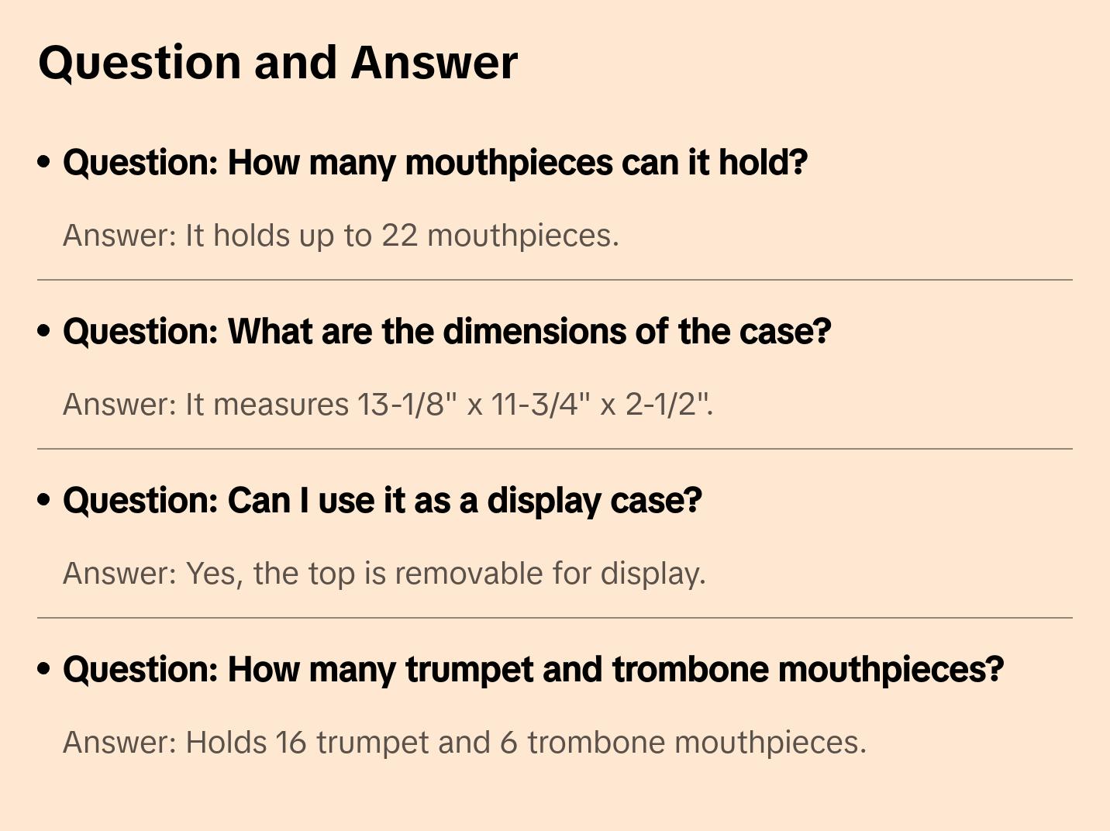This screenshot has height=831, width=1110.
Task: Click the 'Answer:' label before 'Holds 16 trumpet'
Action: [x=120, y=743]
